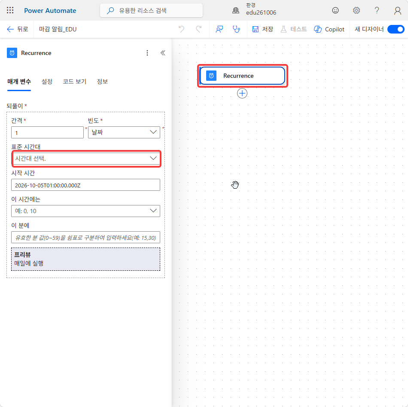
Task: Open the panel's three-dot more menu
Action: pos(147,53)
